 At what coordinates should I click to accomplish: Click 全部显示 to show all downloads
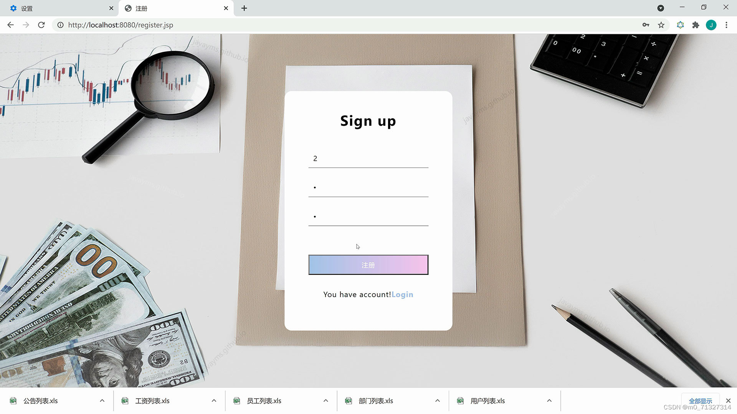(x=700, y=401)
